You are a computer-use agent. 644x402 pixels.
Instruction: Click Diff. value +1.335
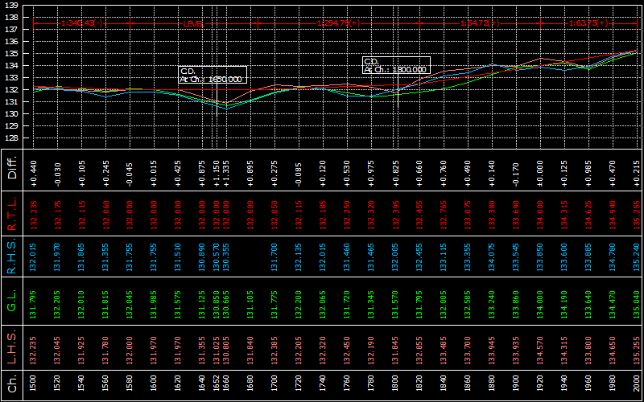pyautogui.click(x=225, y=174)
